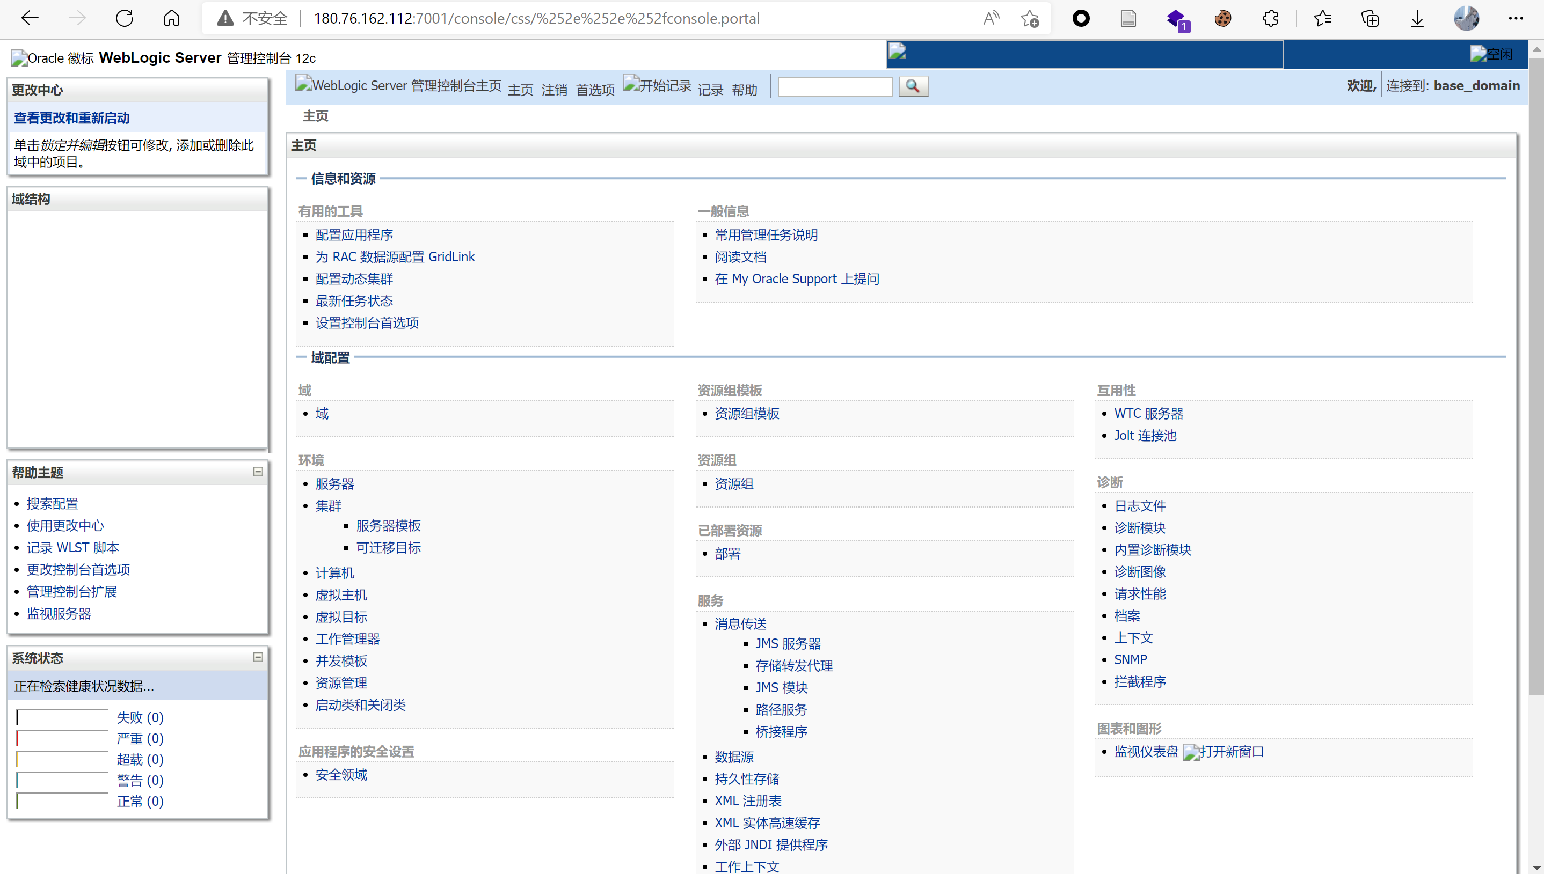Click 注销 in console toolbar
The height and width of the screenshot is (874, 1544).
pyautogui.click(x=553, y=90)
